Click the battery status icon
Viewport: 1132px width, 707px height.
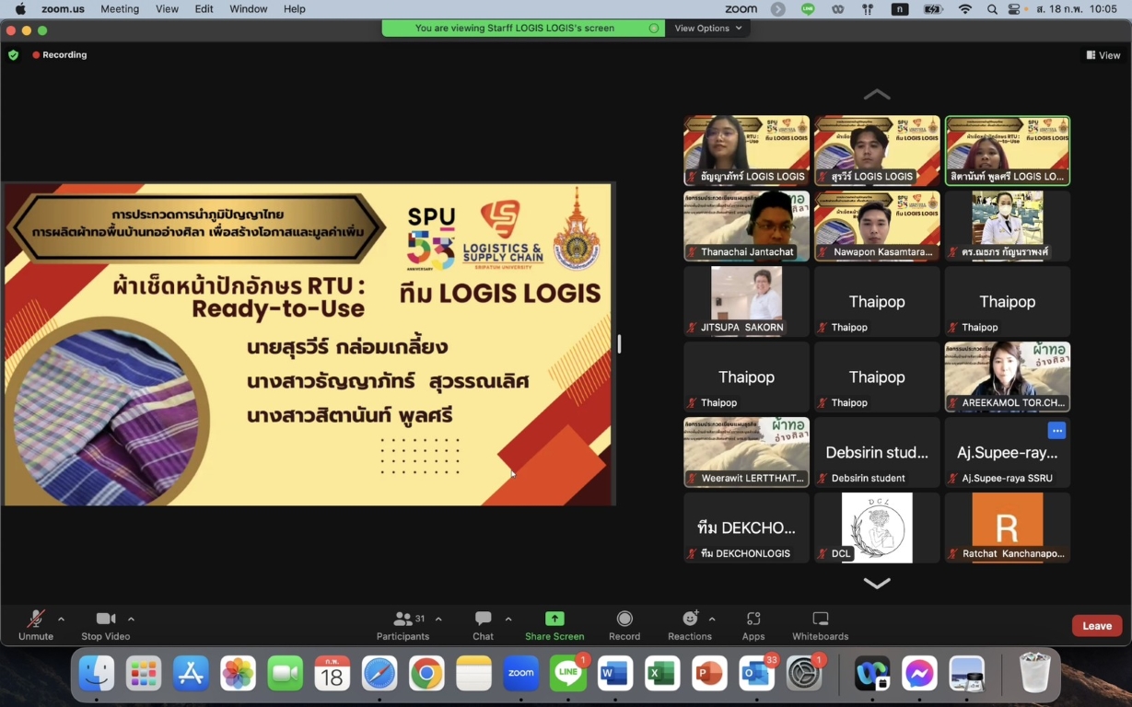coord(933,9)
